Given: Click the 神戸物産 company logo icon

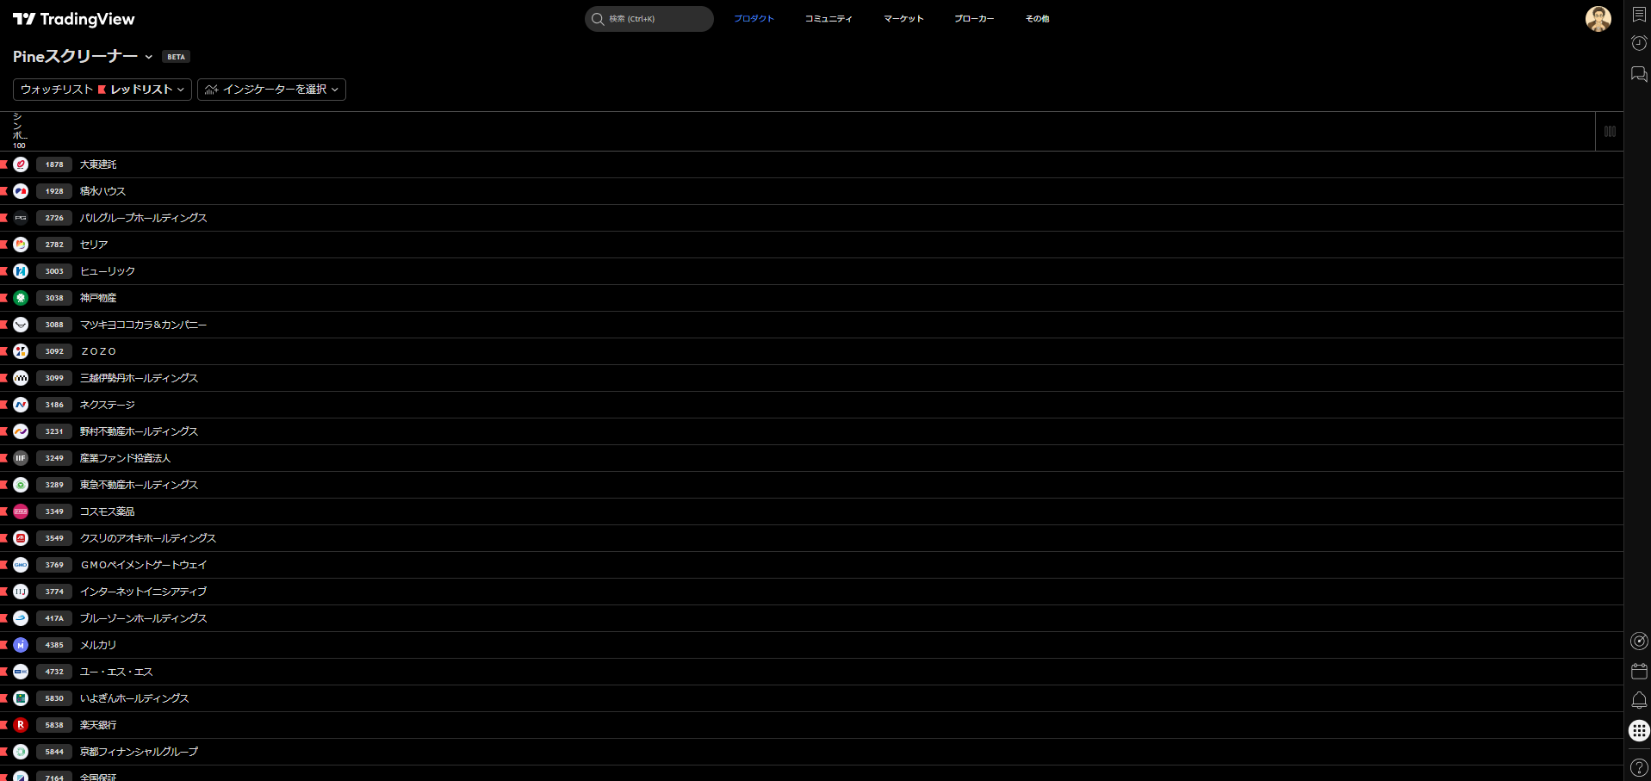Looking at the screenshot, I should click(21, 298).
